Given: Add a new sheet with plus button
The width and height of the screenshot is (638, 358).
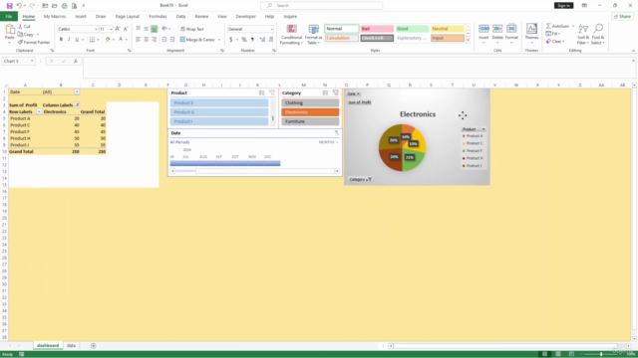Looking at the screenshot, I should point(93,345).
